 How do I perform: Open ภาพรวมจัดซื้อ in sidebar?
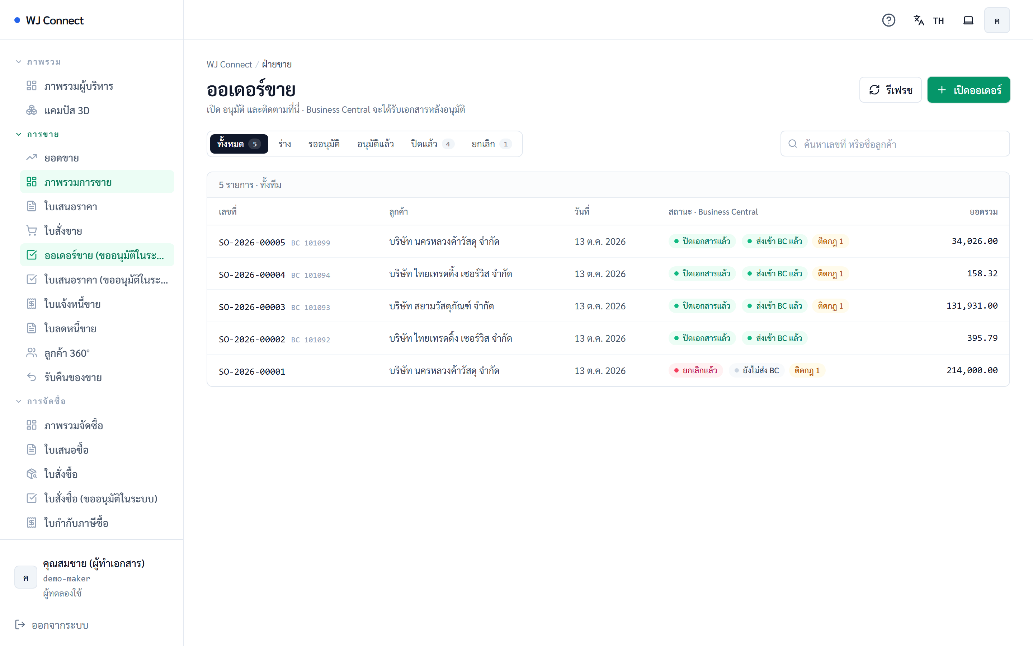click(97, 425)
